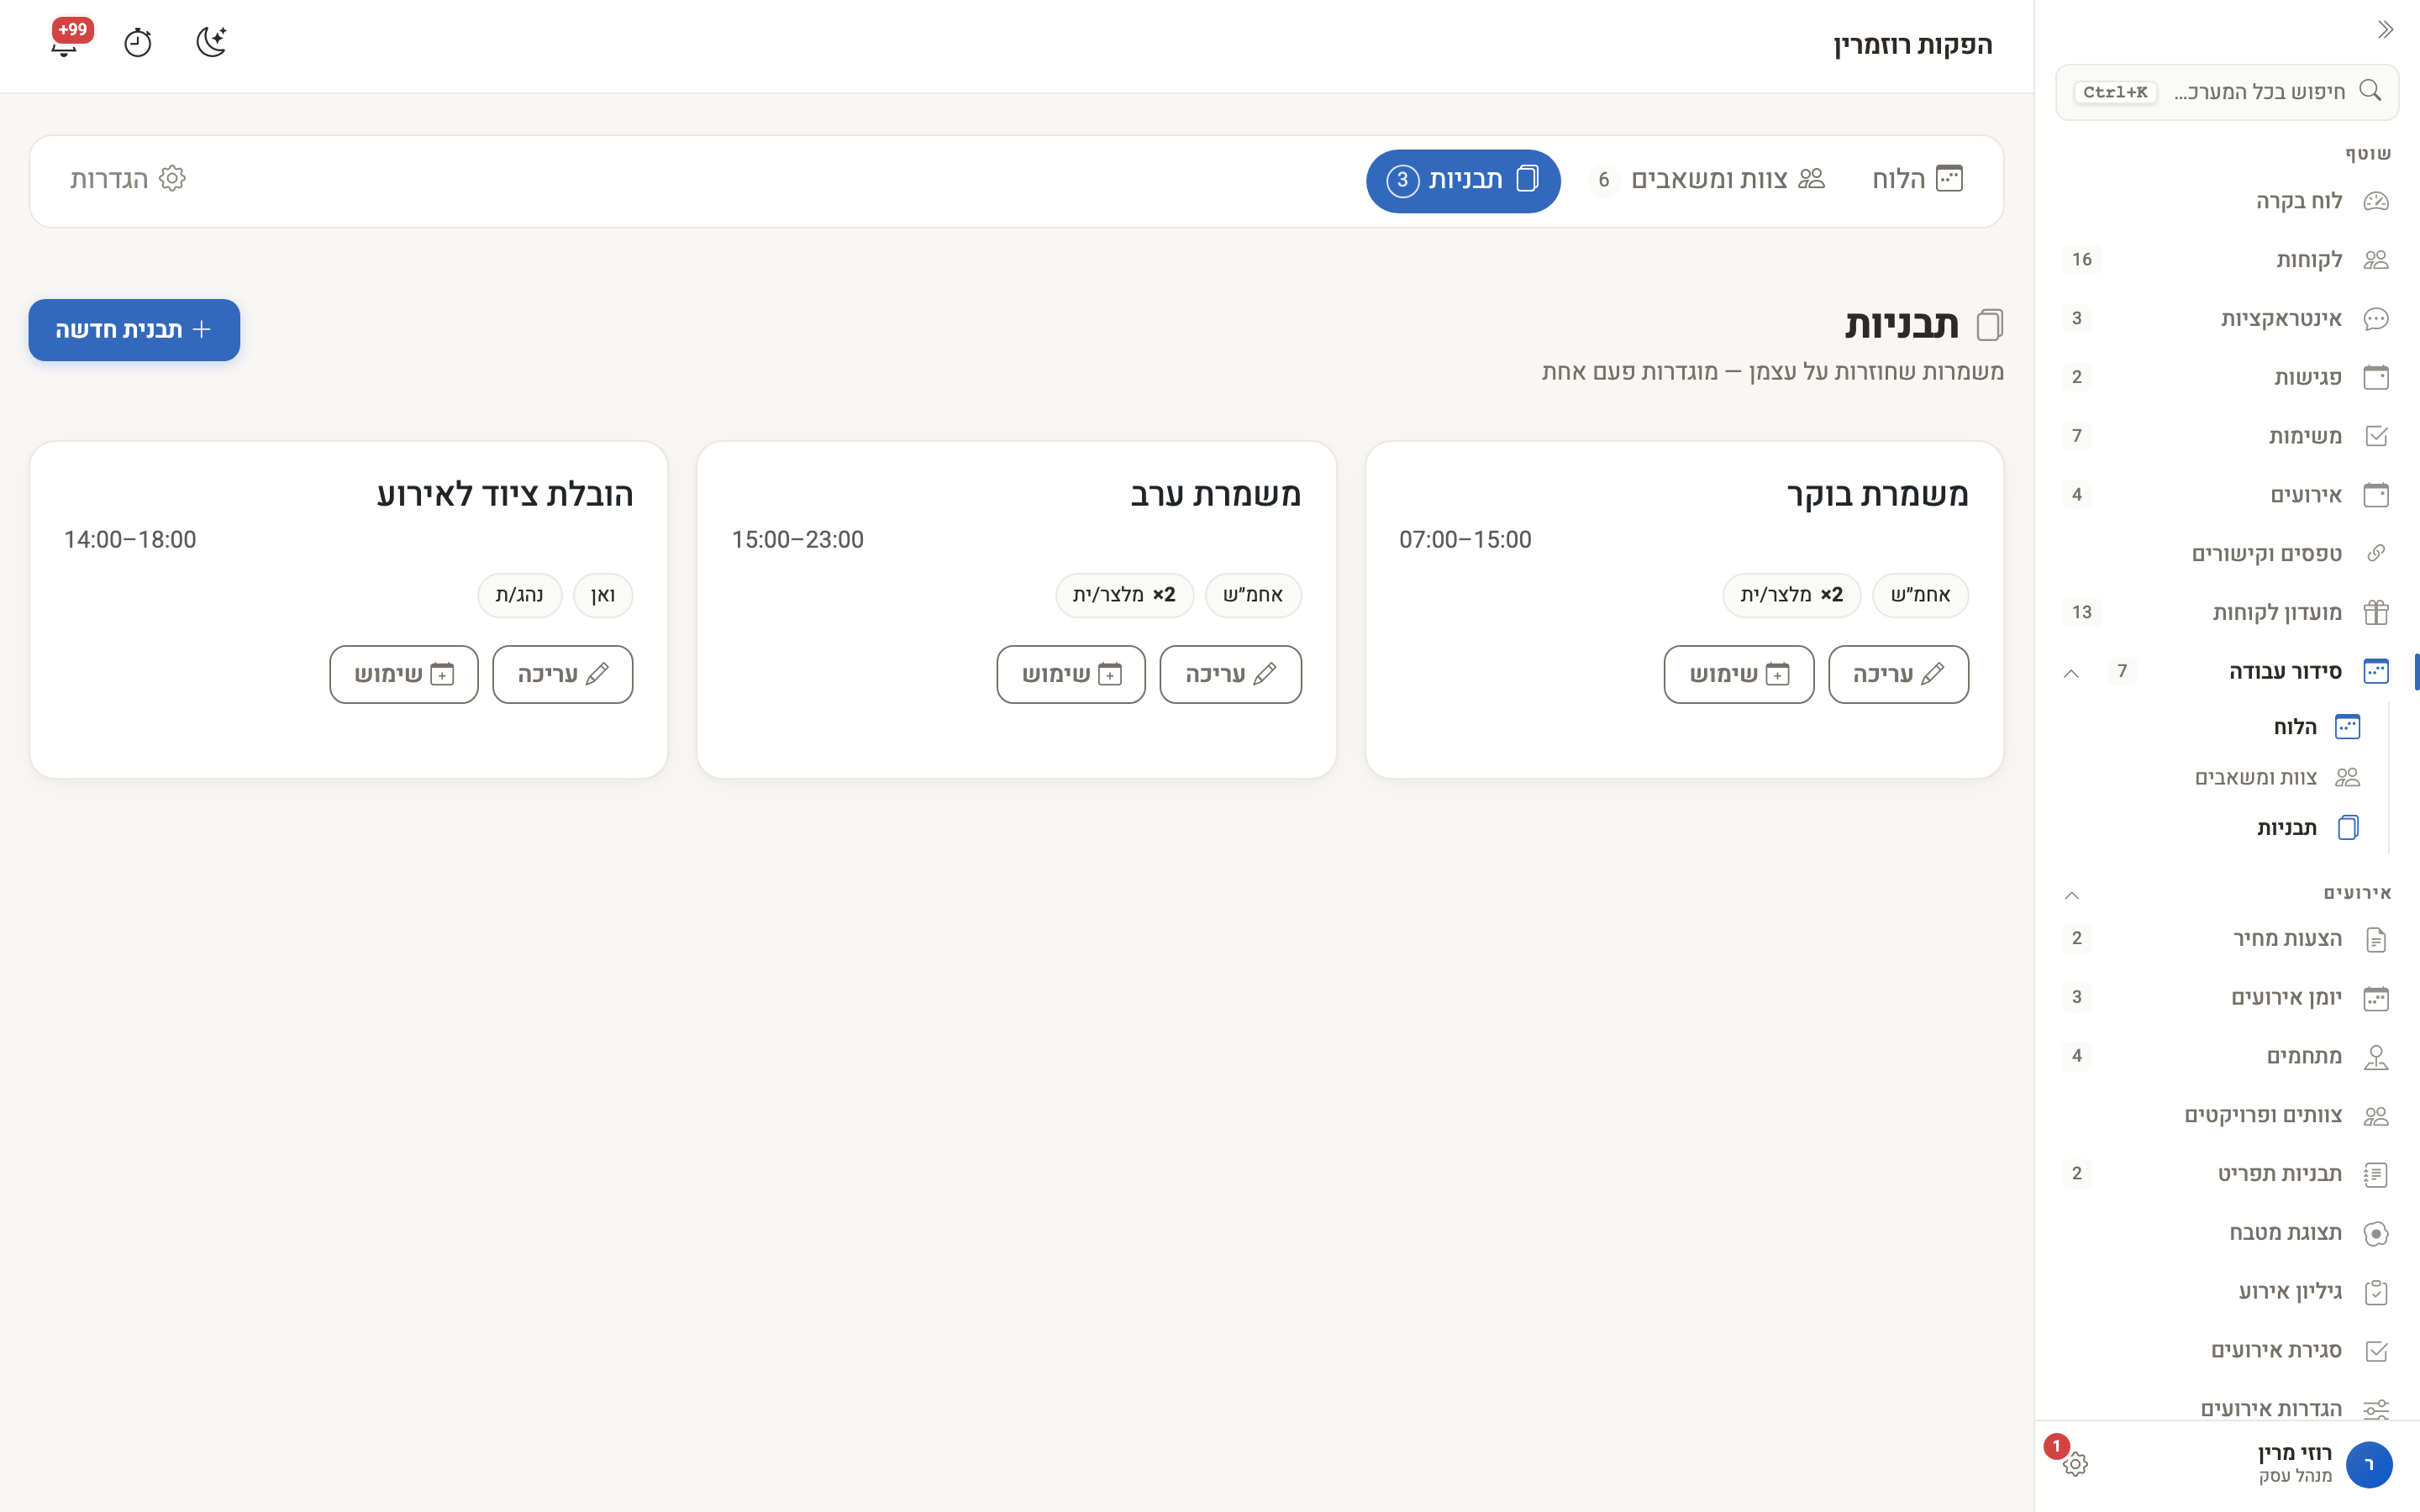Click the search field חיפוש בכל המערכת
The width and height of the screenshot is (2420, 1512).
[x=2226, y=92]
